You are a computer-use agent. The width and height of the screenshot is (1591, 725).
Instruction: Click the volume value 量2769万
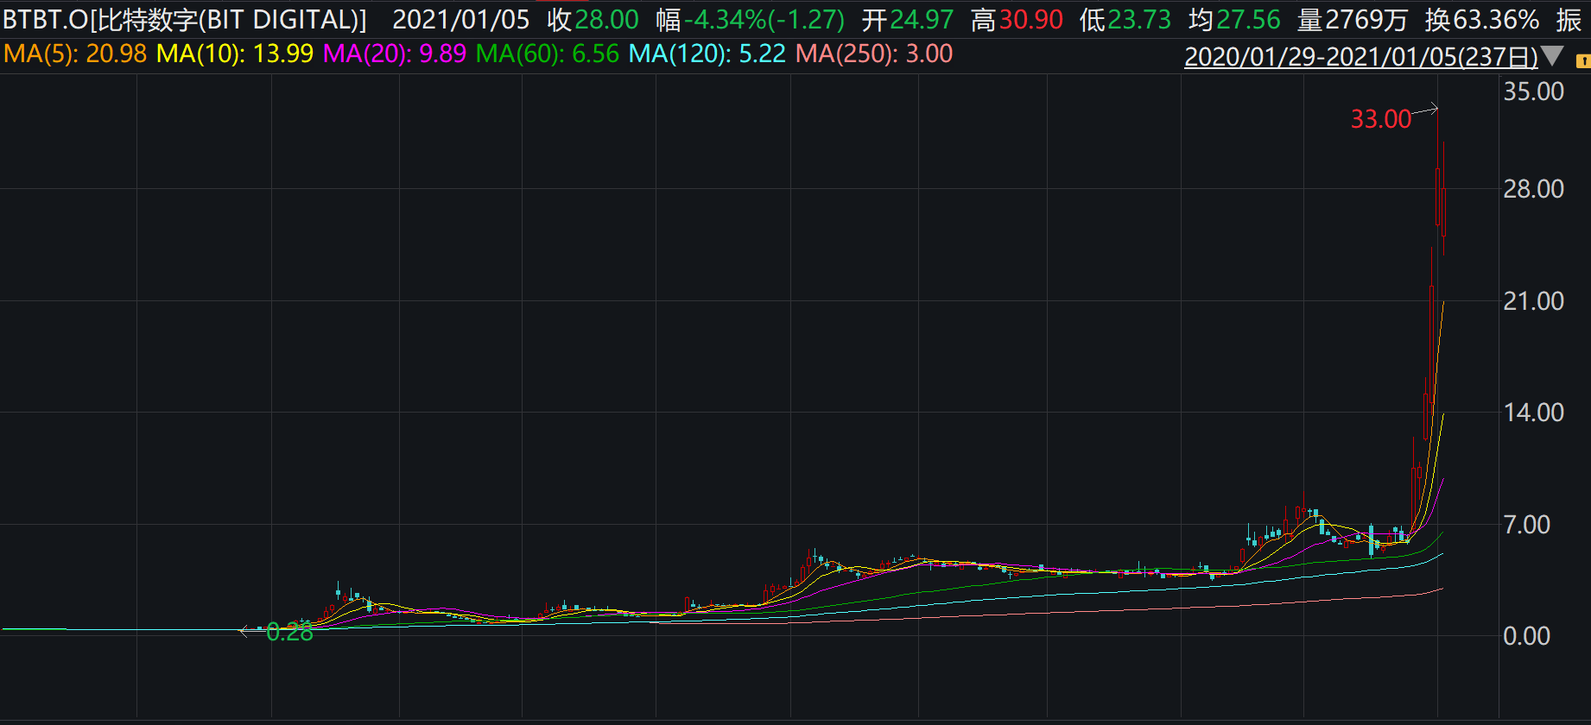pos(1353,19)
